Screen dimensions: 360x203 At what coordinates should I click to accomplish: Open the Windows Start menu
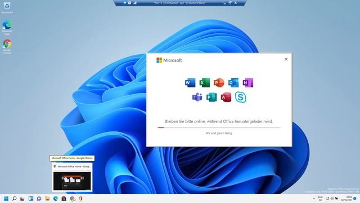click(6, 198)
